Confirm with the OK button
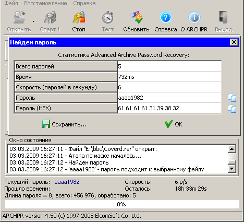 tap(174, 124)
